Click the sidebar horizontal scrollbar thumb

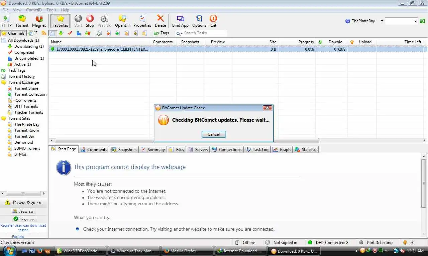pyautogui.click(x=23, y=193)
